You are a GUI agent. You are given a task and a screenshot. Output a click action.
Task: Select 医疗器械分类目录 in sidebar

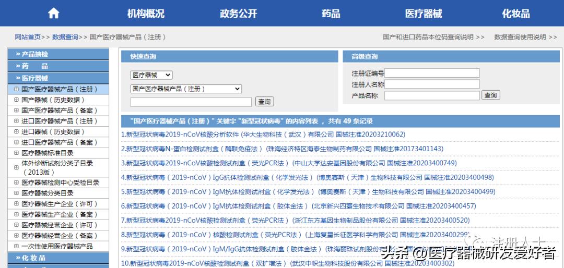pyautogui.click(x=48, y=193)
